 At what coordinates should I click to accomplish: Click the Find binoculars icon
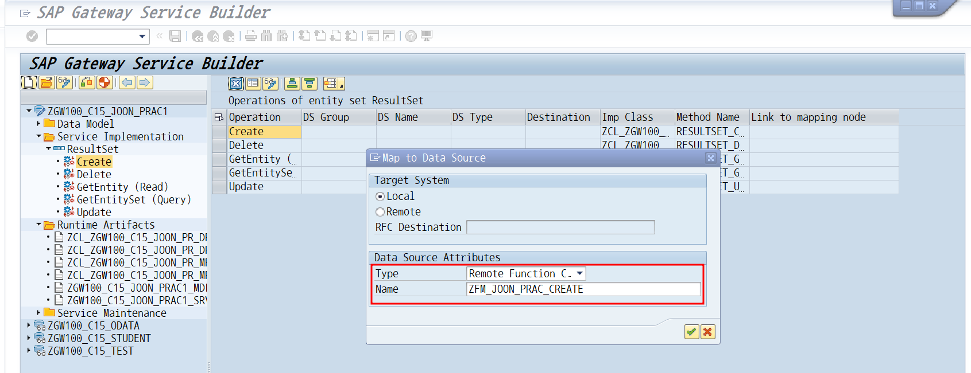[266, 36]
